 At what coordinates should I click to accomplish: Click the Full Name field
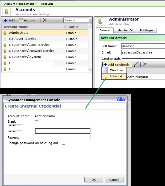point(143,46)
